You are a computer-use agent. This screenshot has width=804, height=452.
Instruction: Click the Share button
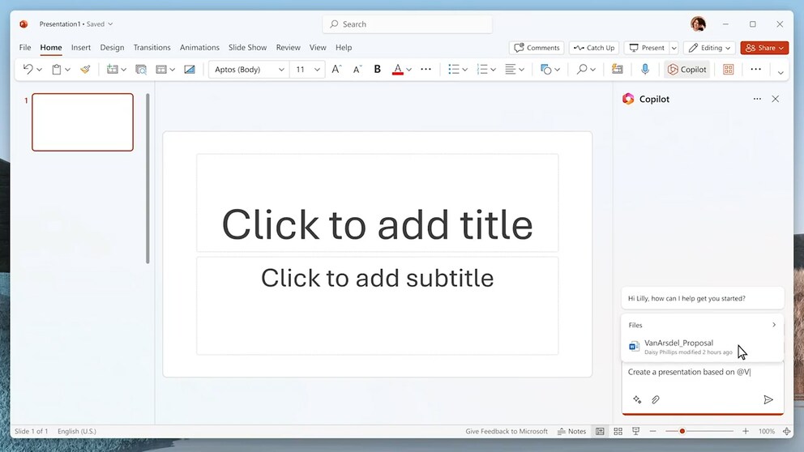(x=764, y=48)
